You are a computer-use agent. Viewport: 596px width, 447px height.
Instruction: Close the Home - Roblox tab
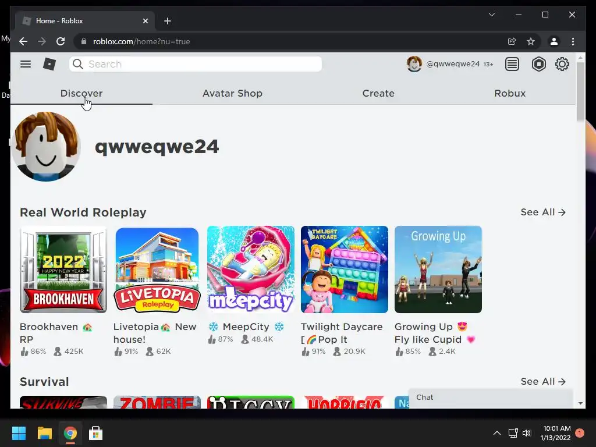click(145, 21)
